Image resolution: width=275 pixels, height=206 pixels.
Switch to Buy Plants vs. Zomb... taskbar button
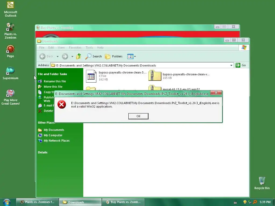point(123,202)
